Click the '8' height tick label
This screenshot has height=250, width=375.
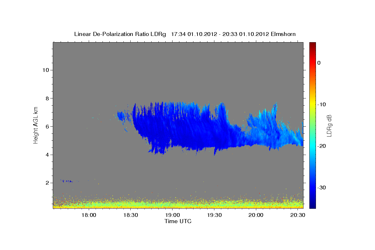(x=47, y=98)
